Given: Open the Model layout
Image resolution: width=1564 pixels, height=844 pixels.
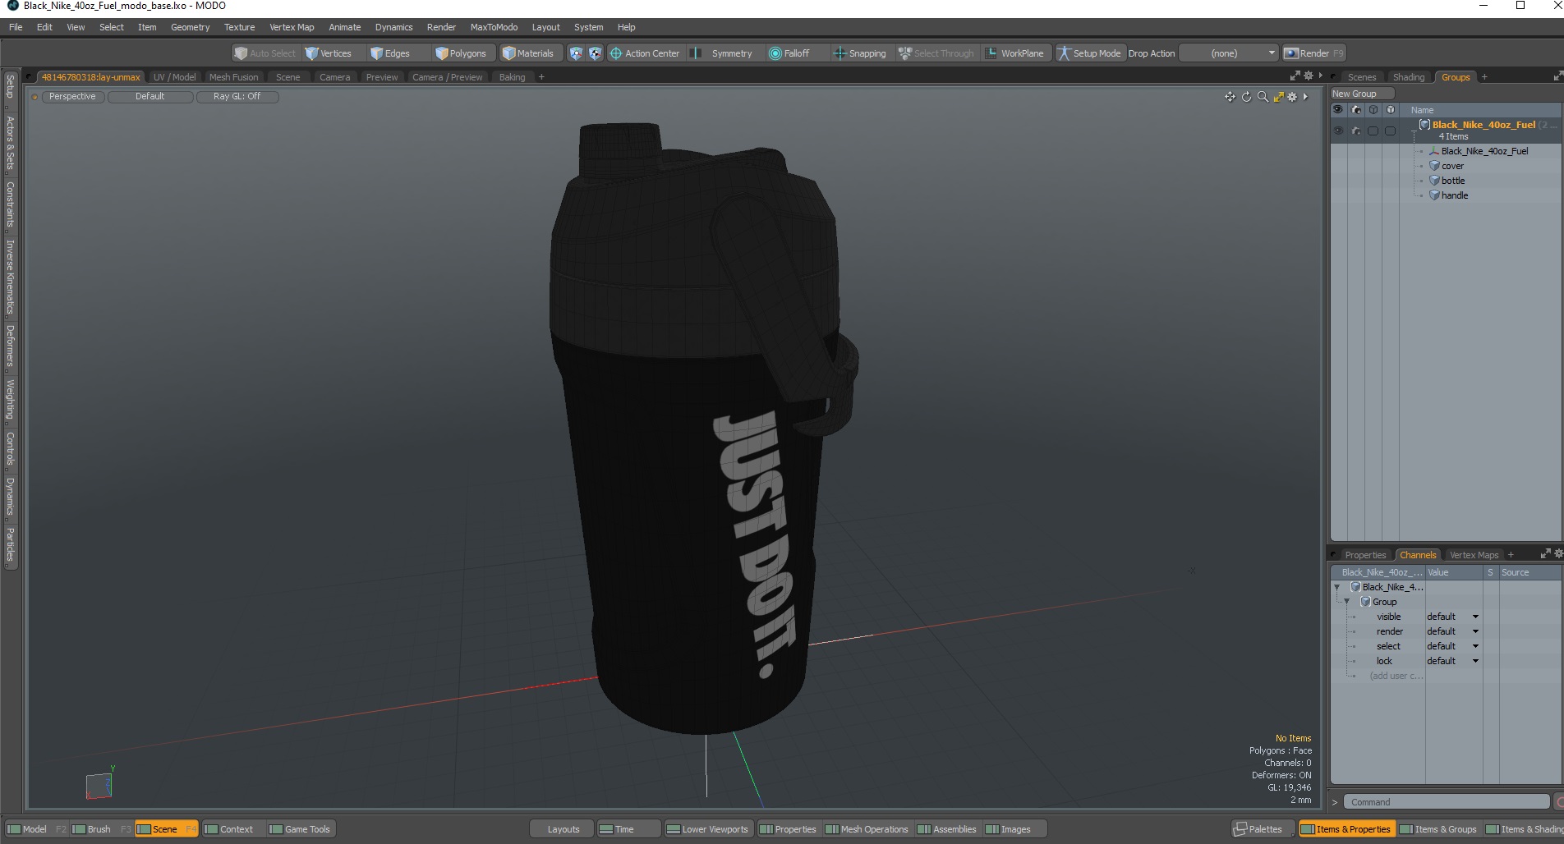Looking at the screenshot, I should tap(34, 829).
